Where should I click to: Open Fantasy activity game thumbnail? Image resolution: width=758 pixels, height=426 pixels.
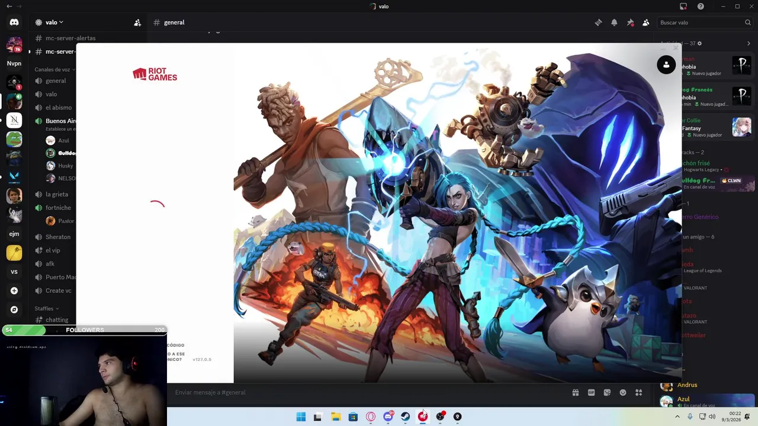point(741,127)
